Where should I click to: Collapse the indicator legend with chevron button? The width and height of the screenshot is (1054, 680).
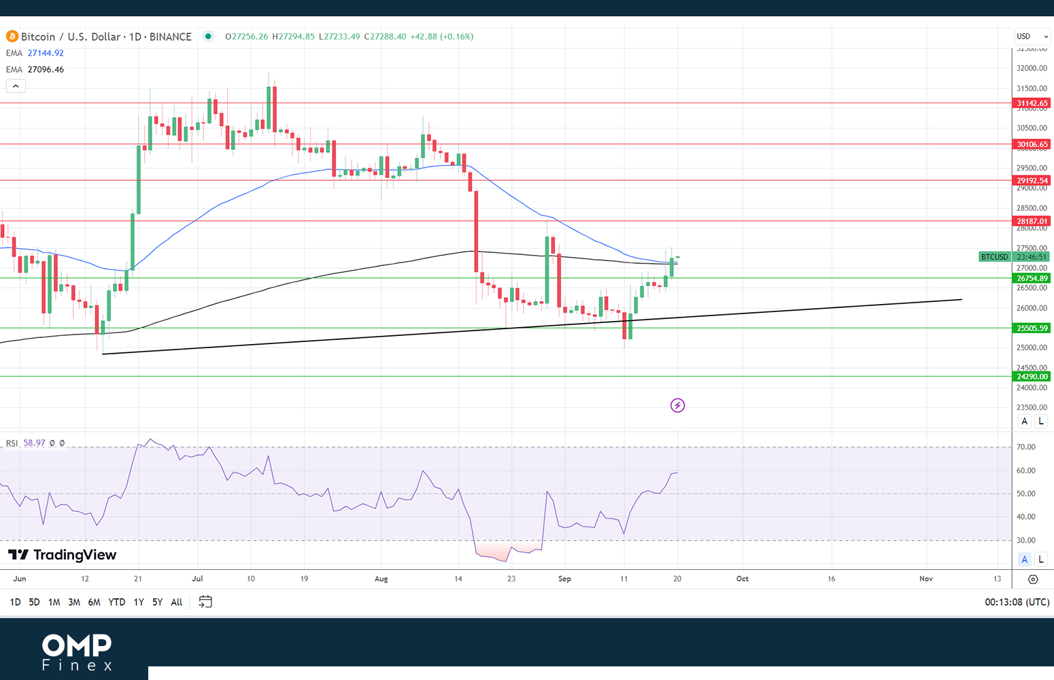coord(16,86)
